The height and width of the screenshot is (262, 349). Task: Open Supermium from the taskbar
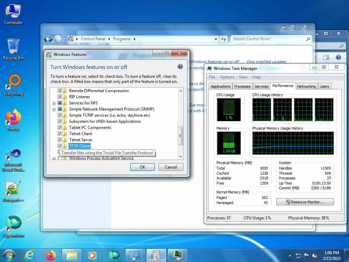[x=114, y=255]
